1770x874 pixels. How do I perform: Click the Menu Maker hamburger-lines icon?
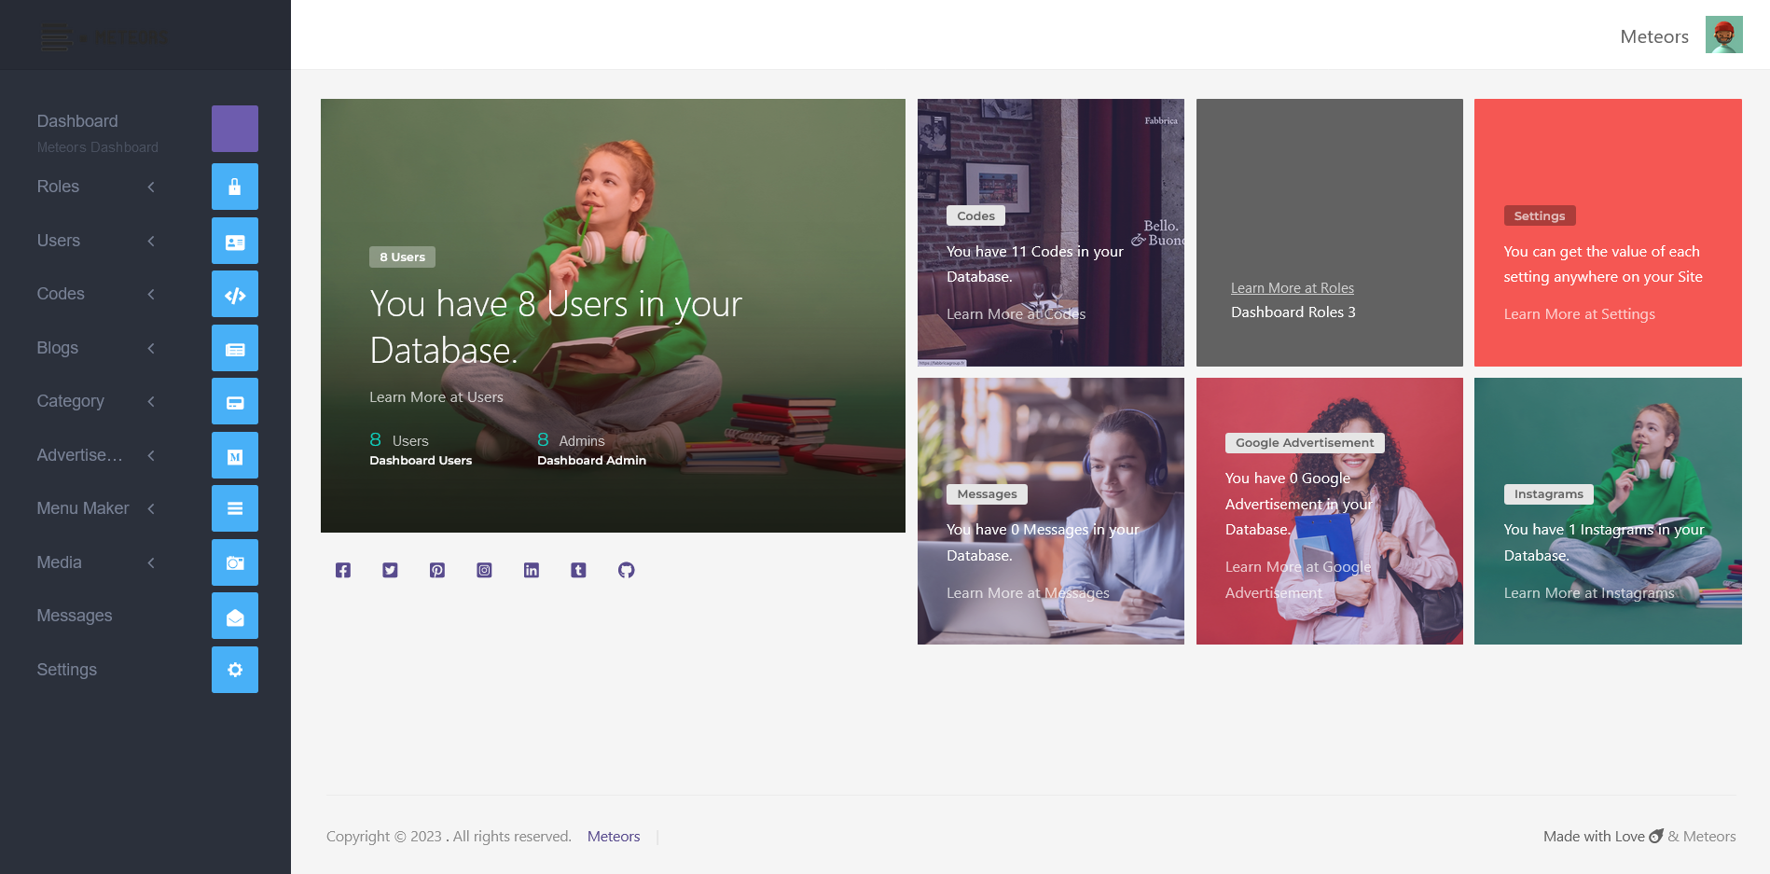click(x=235, y=508)
